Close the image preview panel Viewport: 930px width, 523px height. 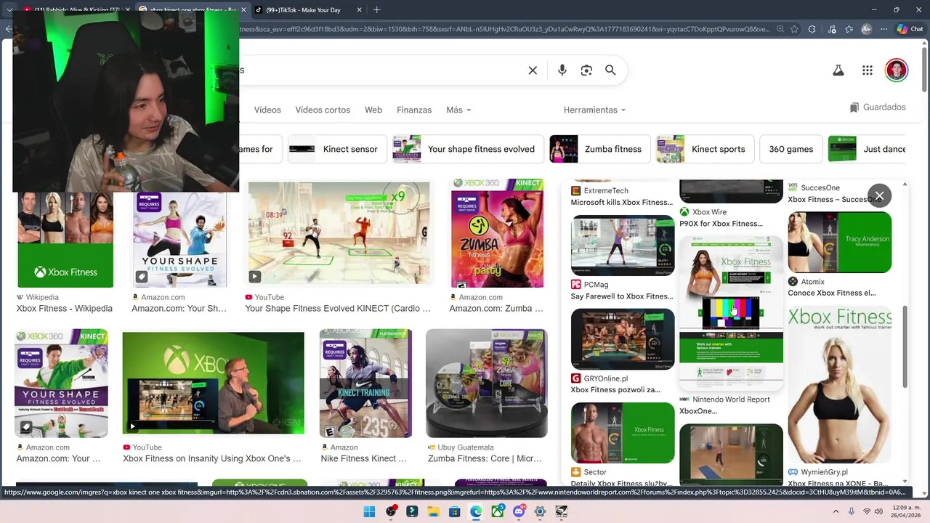point(879,196)
